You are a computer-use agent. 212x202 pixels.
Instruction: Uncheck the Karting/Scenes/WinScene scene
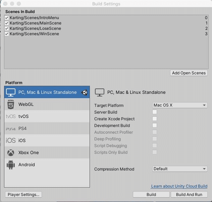click(7, 34)
